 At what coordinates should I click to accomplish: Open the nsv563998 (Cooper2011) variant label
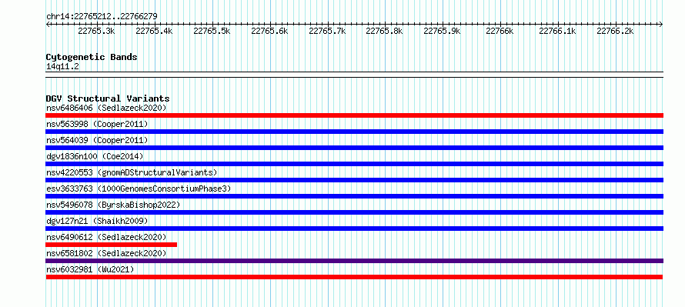(97, 124)
